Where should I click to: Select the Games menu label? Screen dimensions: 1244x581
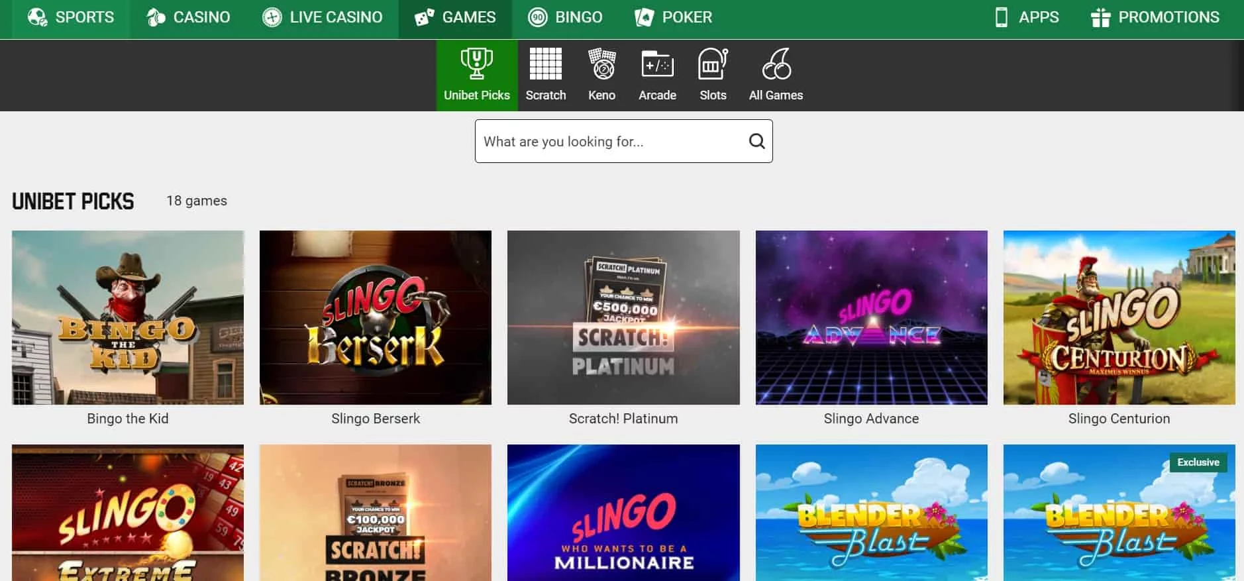click(x=469, y=17)
